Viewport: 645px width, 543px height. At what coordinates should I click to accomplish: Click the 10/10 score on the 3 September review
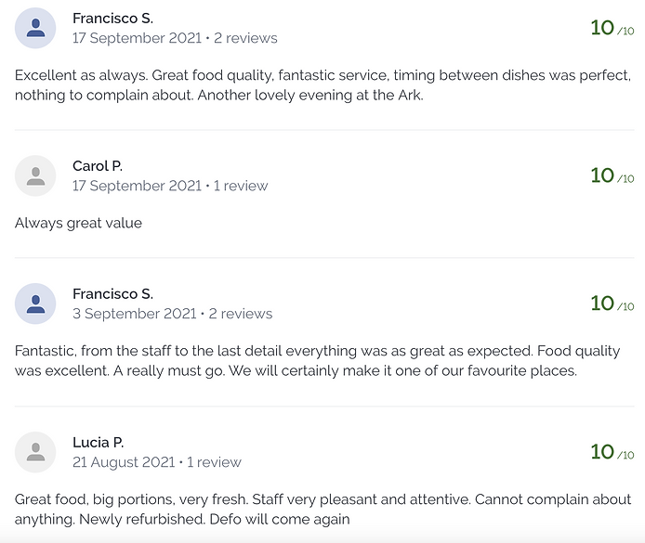612,304
